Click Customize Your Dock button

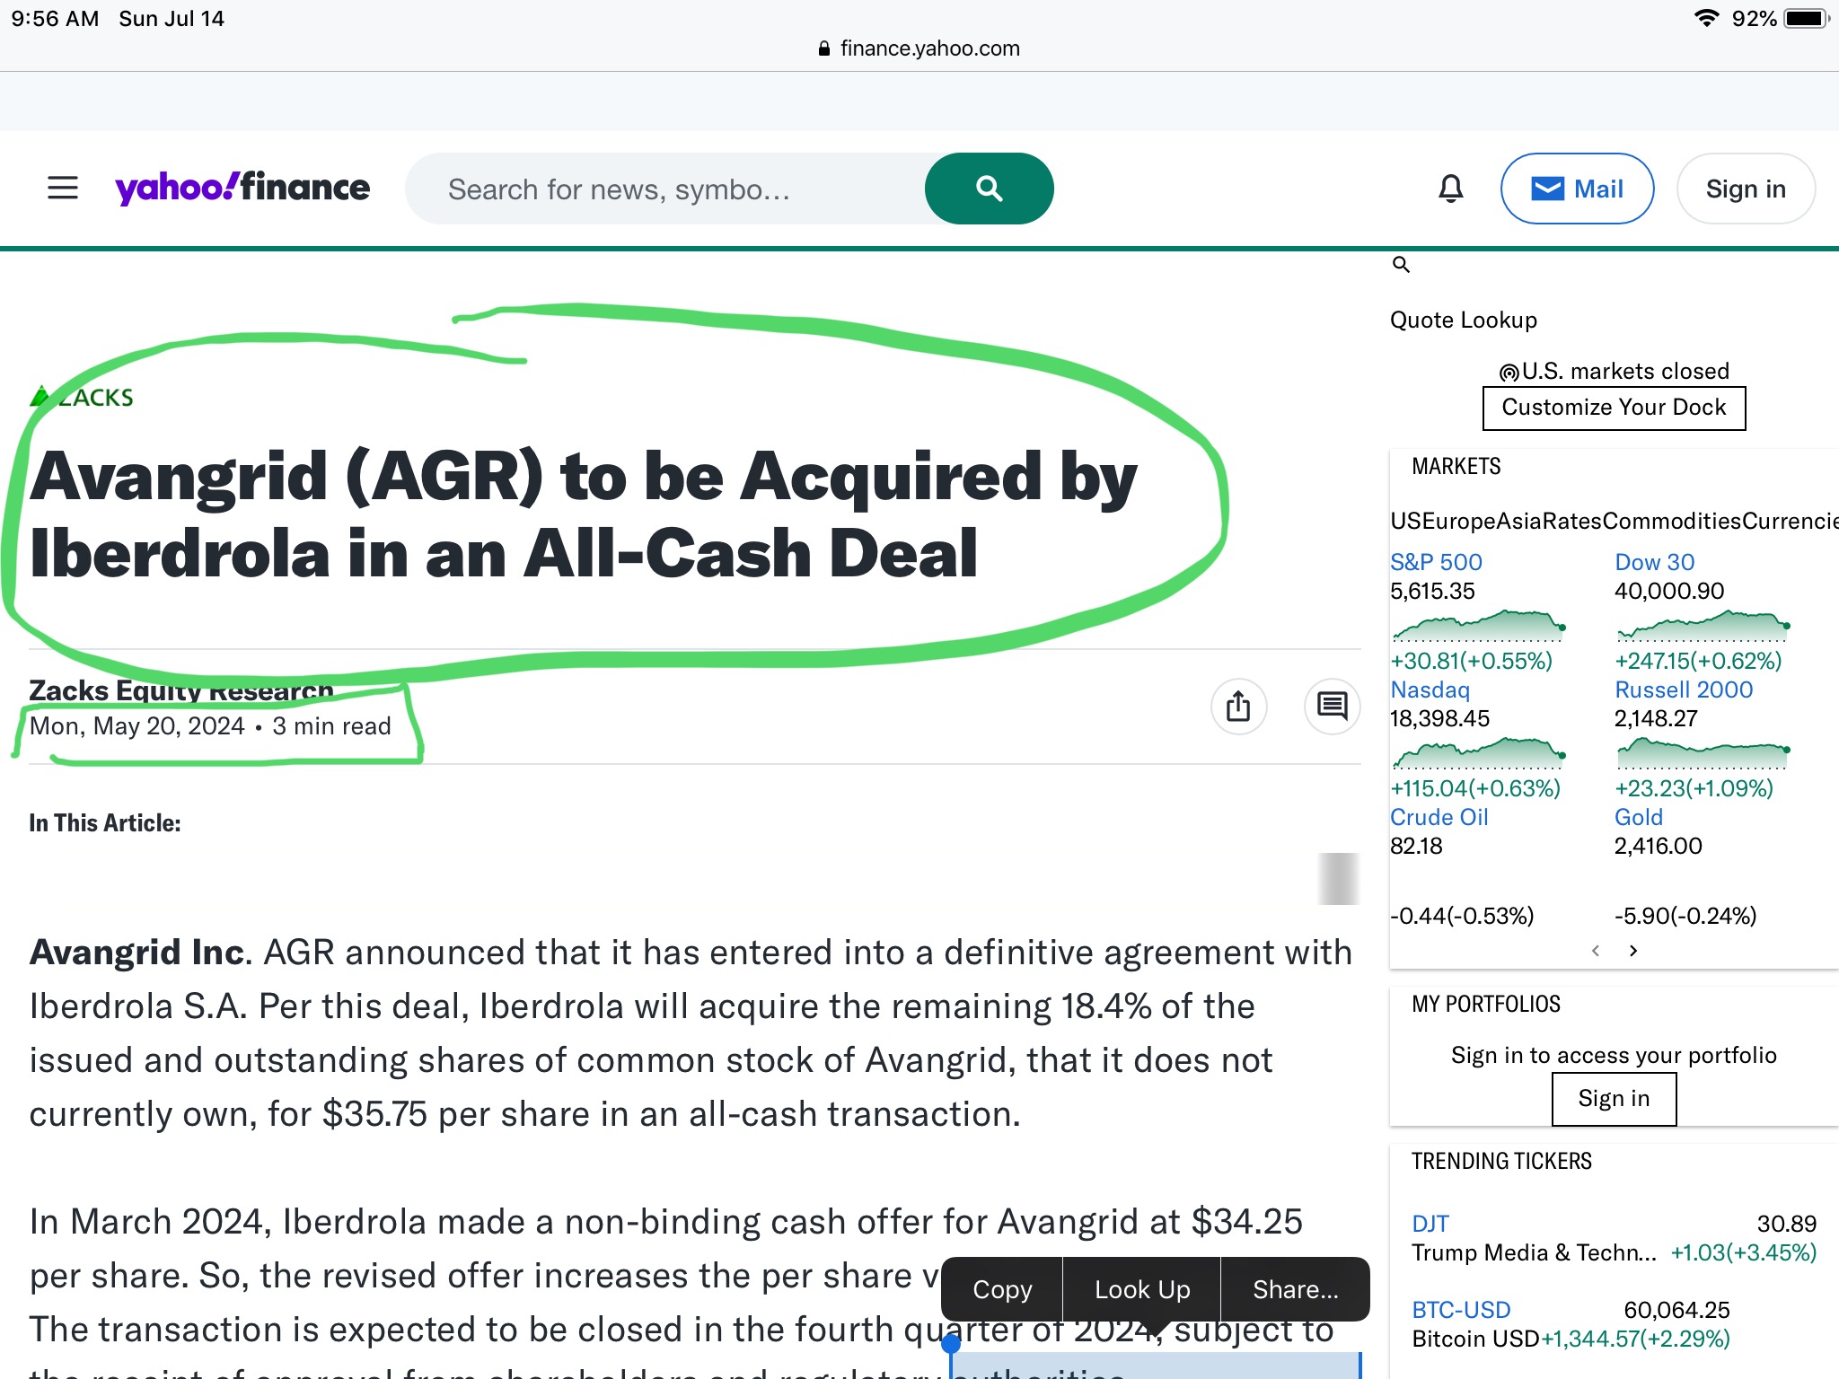[x=1614, y=408]
